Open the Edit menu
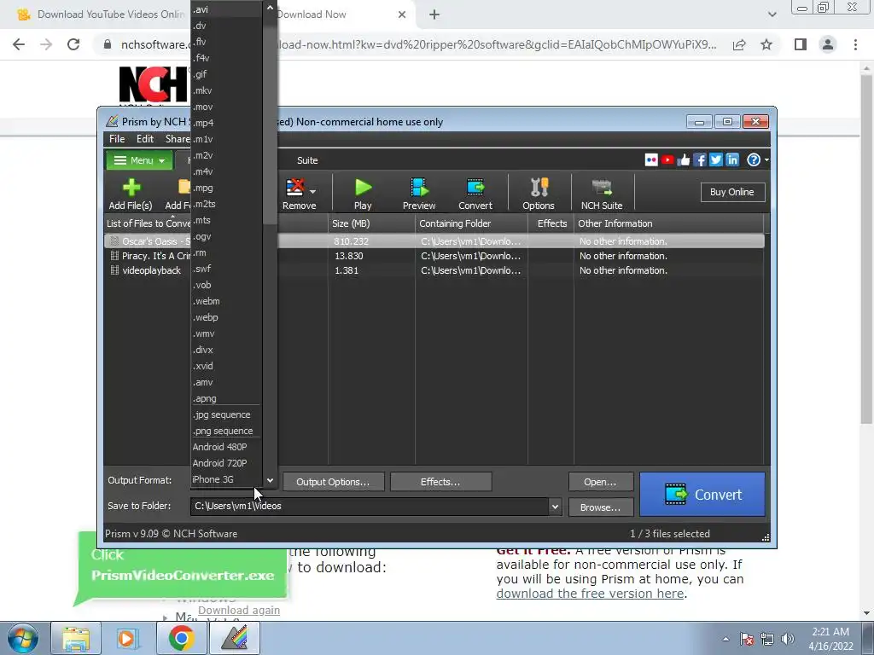Viewport: 874px width, 655px height. pyautogui.click(x=145, y=139)
